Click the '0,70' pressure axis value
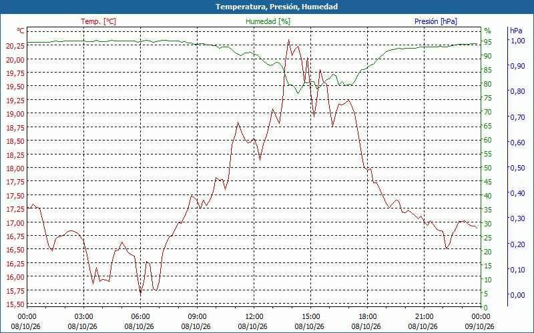The width and height of the screenshot is (534, 333). point(518,117)
